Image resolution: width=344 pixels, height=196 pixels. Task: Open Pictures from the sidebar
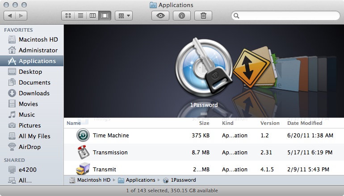(32, 125)
